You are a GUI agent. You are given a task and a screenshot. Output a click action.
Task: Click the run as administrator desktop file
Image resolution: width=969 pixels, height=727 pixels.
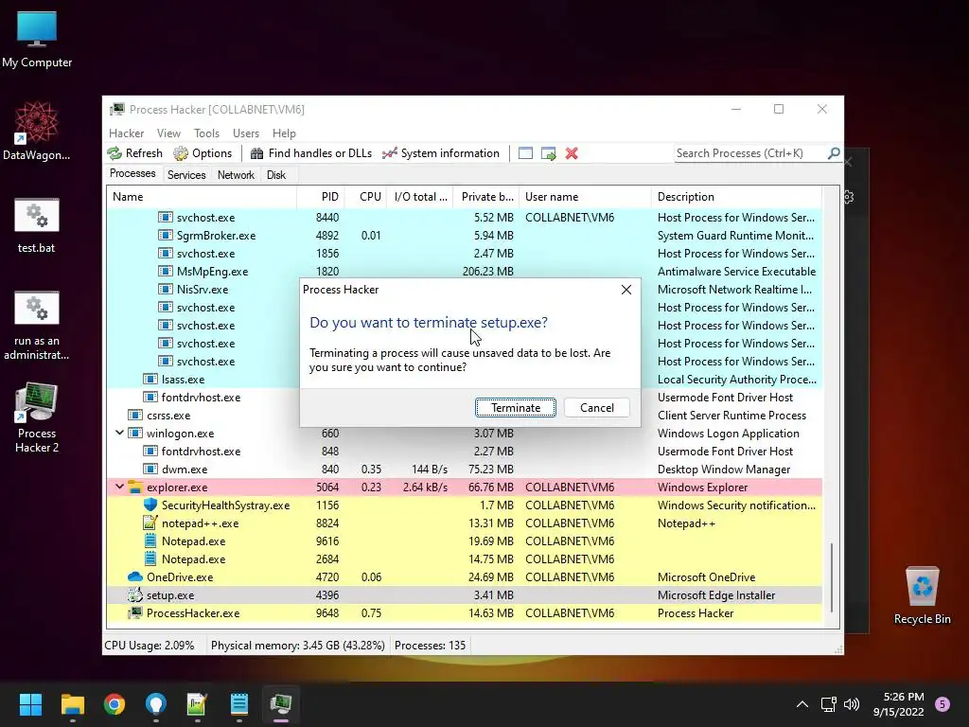click(x=37, y=326)
